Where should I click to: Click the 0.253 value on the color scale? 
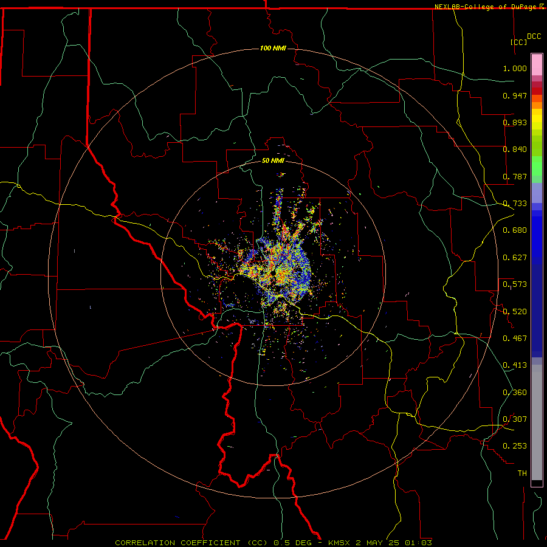(515, 446)
